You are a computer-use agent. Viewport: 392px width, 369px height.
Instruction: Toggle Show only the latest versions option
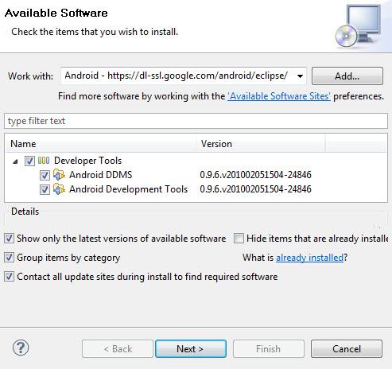click(9, 239)
